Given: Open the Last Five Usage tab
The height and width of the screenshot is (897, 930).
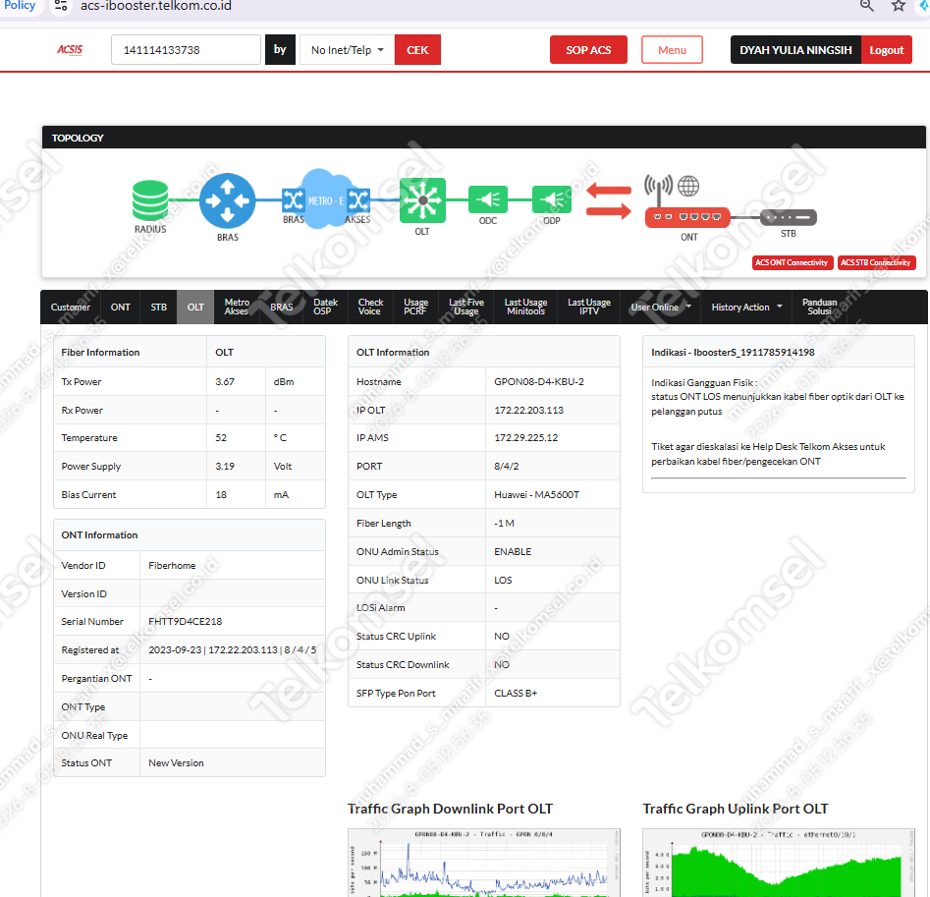Looking at the screenshot, I should click(466, 308).
